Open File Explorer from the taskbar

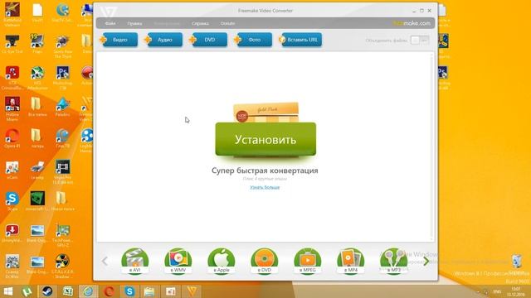[x=149, y=291]
